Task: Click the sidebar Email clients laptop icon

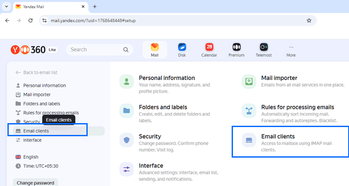Action: (18, 131)
